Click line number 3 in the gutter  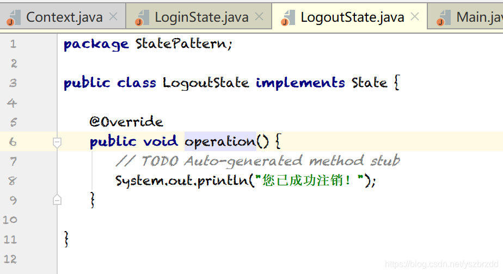13,83
